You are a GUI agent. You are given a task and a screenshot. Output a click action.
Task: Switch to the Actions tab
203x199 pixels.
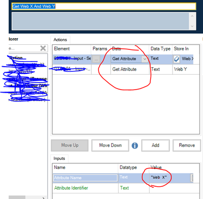60,40
